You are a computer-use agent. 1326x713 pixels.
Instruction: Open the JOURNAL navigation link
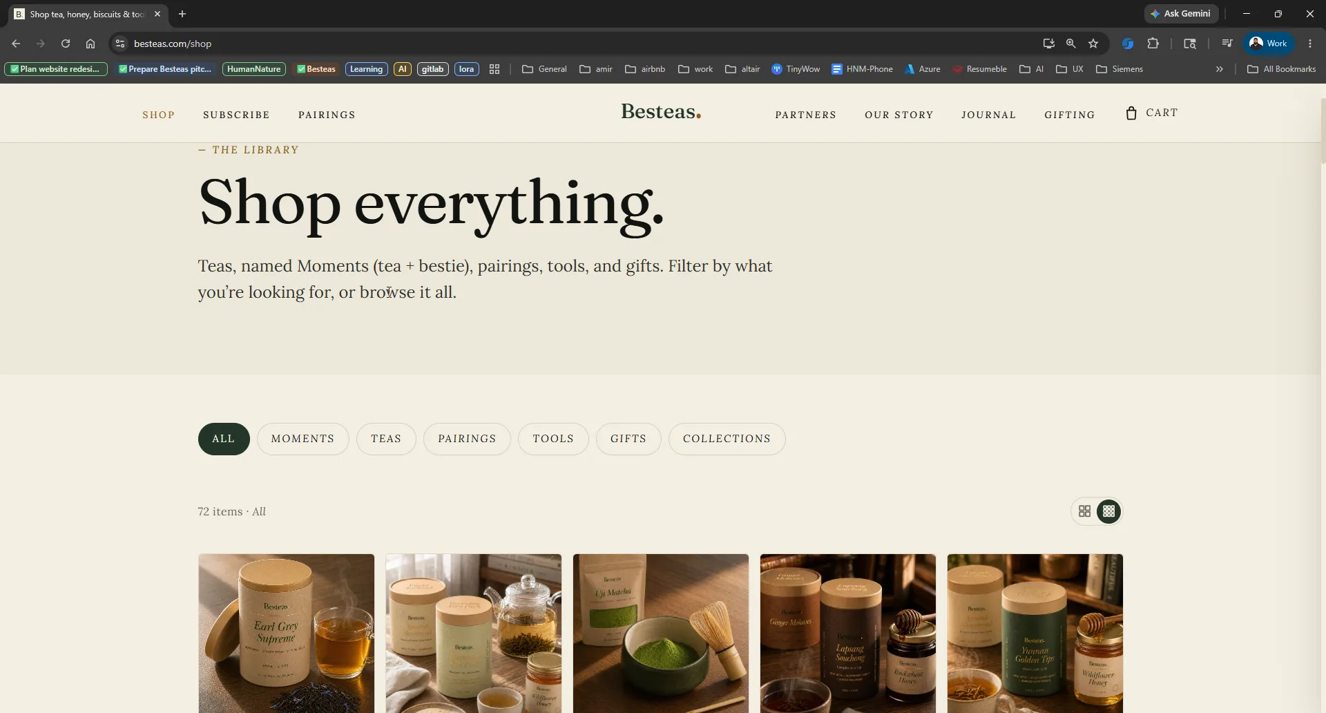(x=988, y=115)
